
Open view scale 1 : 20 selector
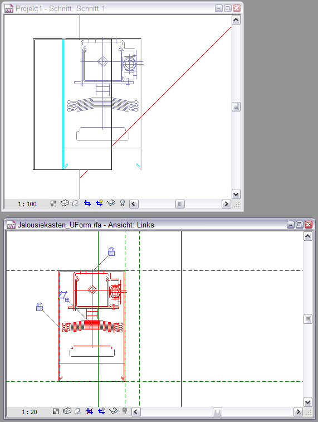click(30, 412)
